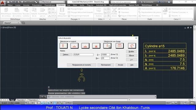
Task: Open Bibliothèques de contenu ribbon tool
Action: (x=6, y=12)
